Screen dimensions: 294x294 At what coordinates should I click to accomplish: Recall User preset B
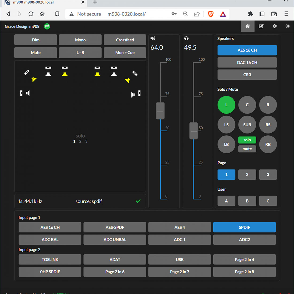point(247,201)
